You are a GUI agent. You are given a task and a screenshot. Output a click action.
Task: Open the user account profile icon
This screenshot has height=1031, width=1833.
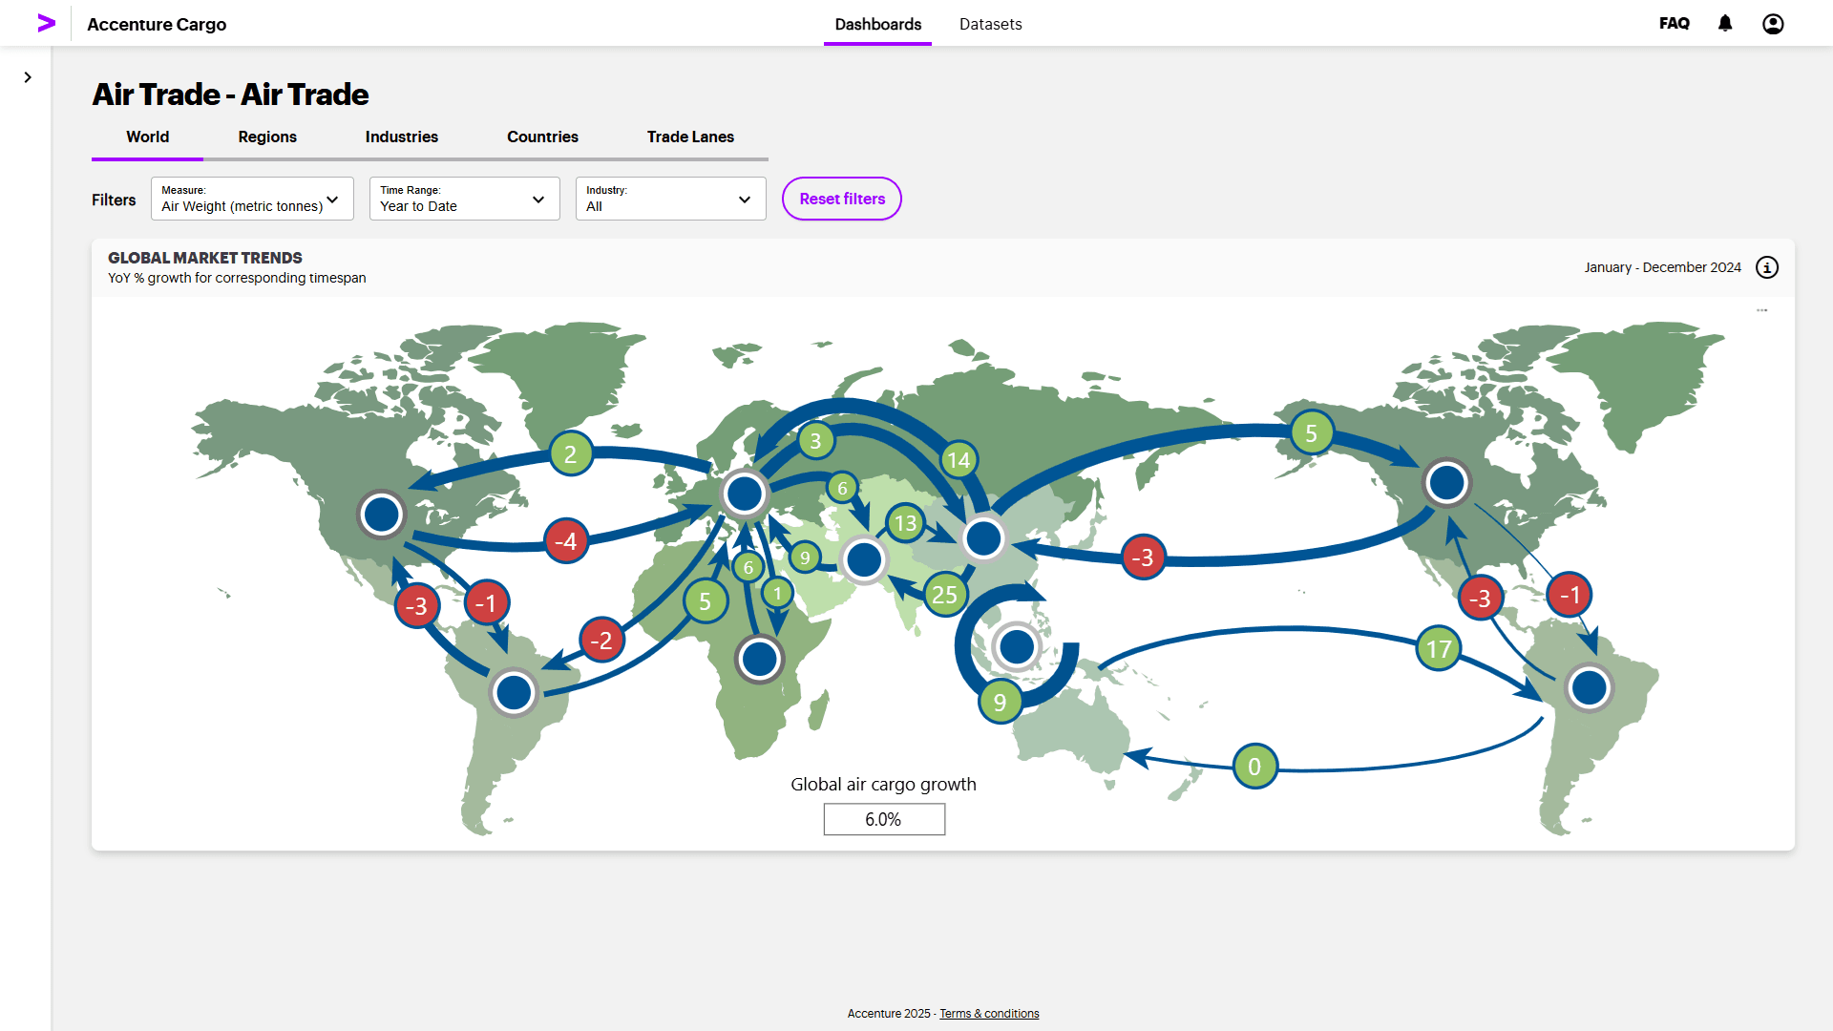[1772, 24]
